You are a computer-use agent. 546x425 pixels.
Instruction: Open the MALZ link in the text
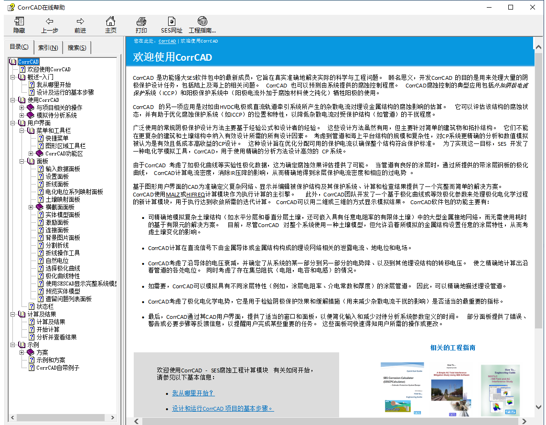(x=173, y=195)
